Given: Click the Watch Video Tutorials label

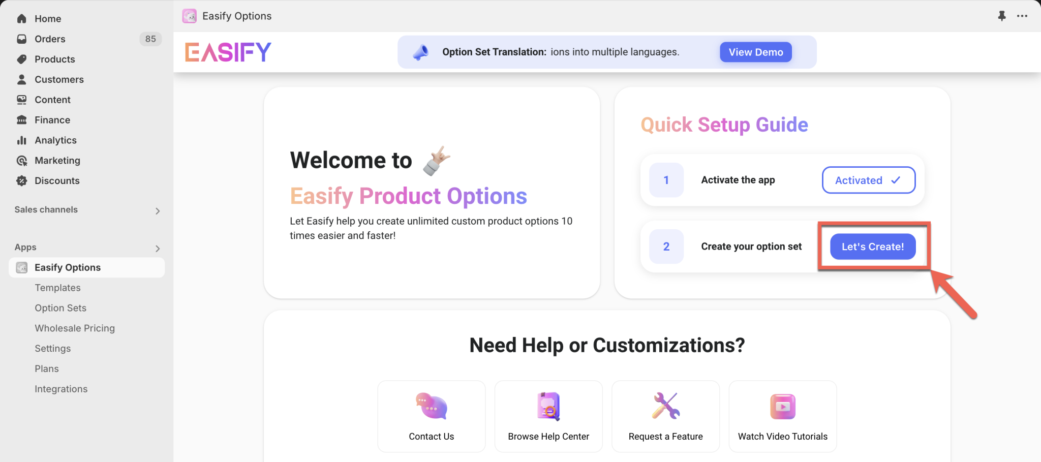Looking at the screenshot, I should click(783, 437).
